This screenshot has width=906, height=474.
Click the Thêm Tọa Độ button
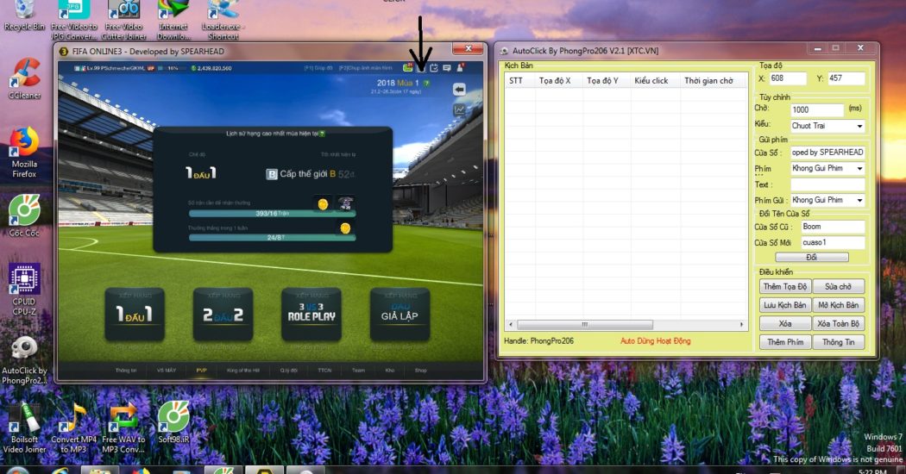click(785, 286)
